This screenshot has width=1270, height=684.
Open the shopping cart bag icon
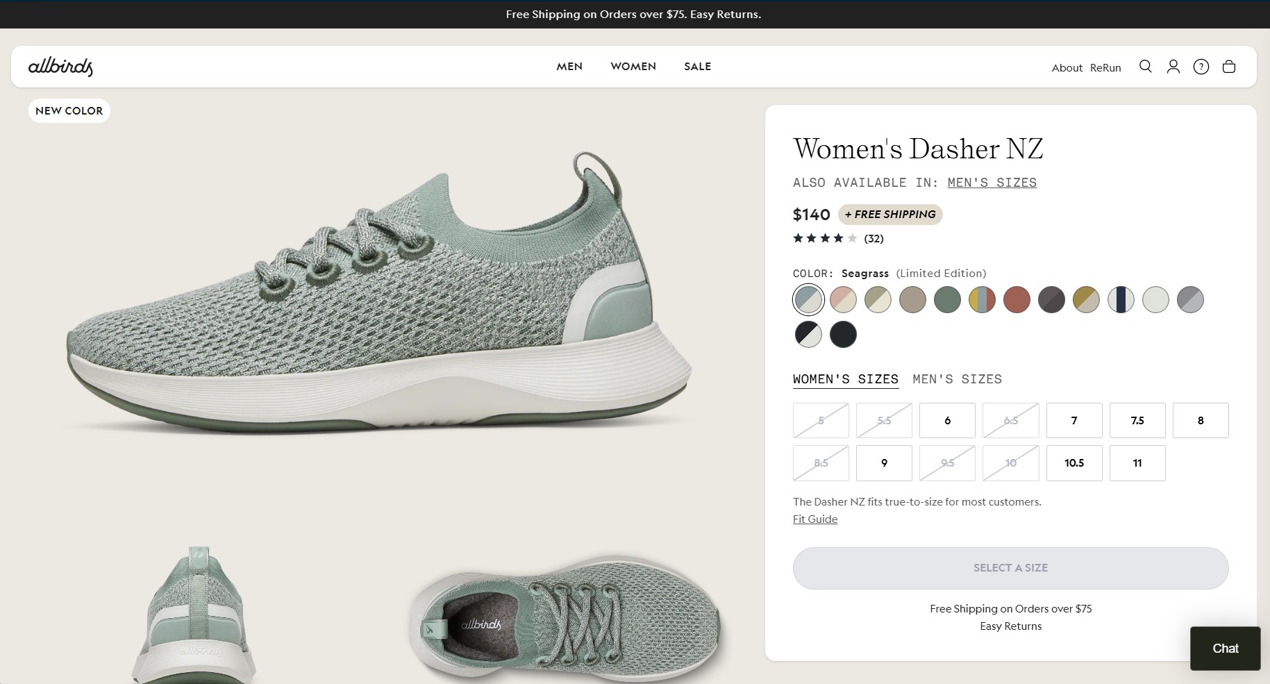[1229, 67]
